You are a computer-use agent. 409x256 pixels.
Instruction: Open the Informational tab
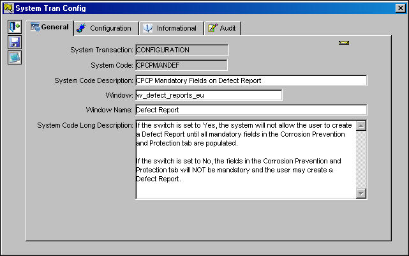pos(172,28)
